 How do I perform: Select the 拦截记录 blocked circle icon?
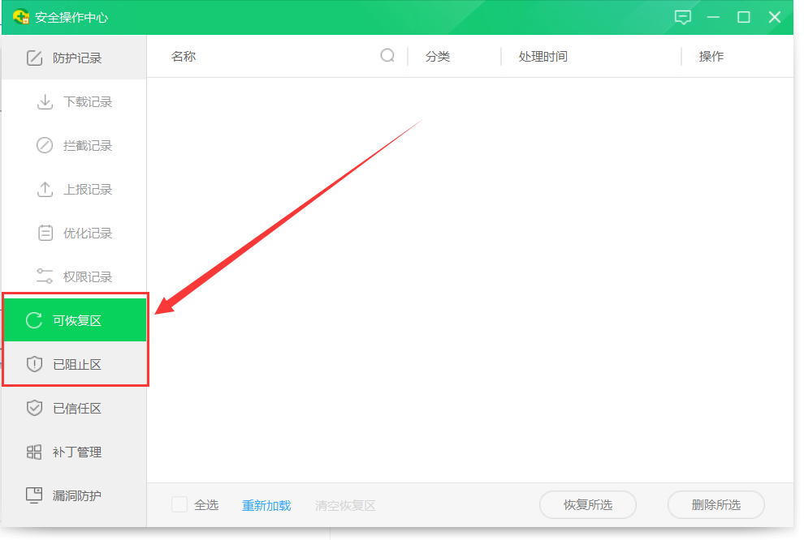point(45,146)
